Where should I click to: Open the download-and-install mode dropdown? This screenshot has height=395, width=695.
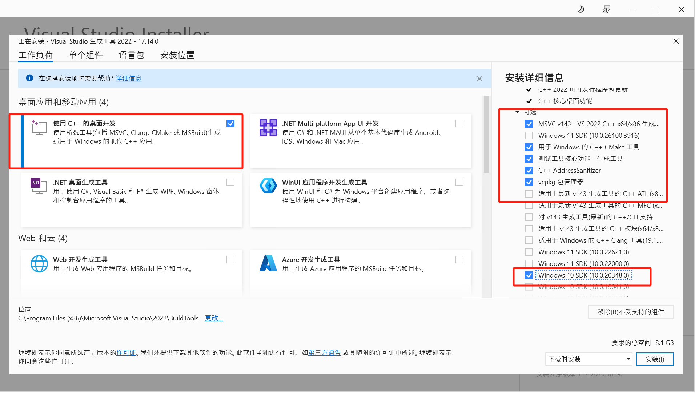pyautogui.click(x=588, y=359)
